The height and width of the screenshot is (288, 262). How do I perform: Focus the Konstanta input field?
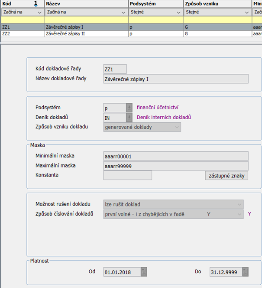pyautogui.click(x=128, y=175)
